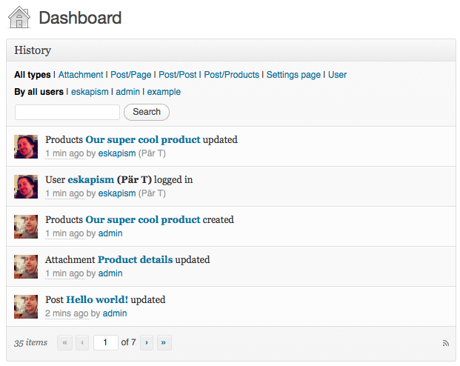The width and height of the screenshot is (460, 366).
Task: Open Hello world! post link
Action: 97,299
